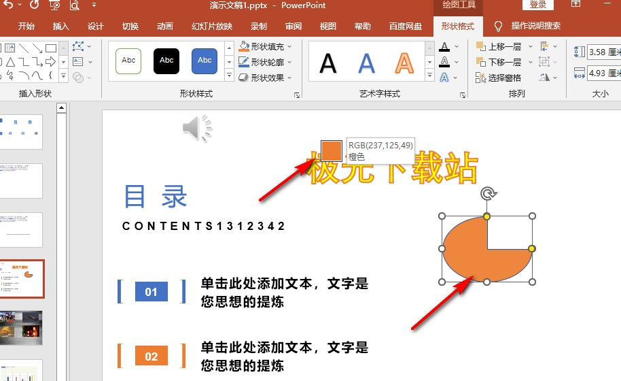Apply the blue A WordArt style
This screenshot has height=381, width=621.
[x=366, y=63]
